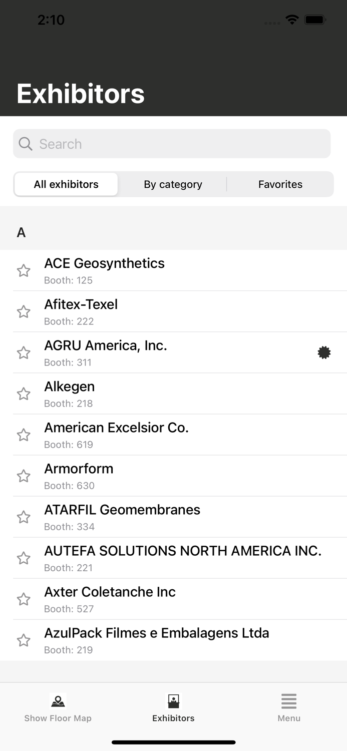347x751 pixels.
Task: Toggle favorite star for Axter Coletanche Inc
Action: pos(24,599)
